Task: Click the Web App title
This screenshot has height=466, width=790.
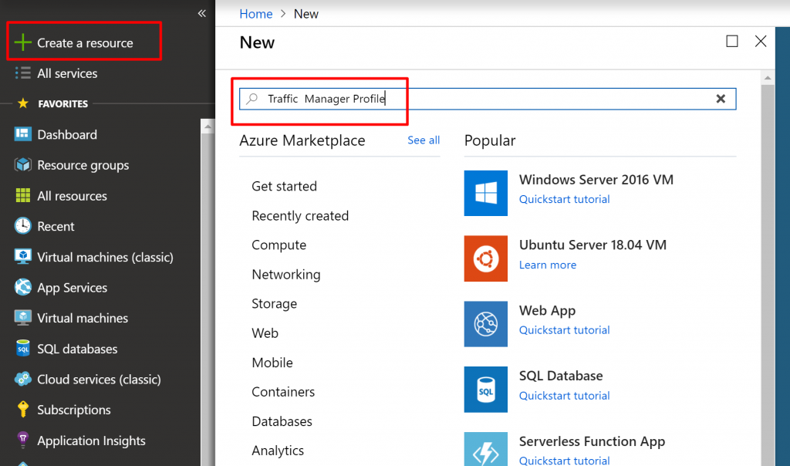Action: coord(547,311)
